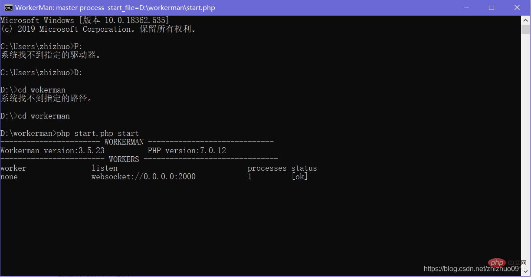Maximize the WorkerMan console window
The image size is (531, 277).
click(x=492, y=7)
